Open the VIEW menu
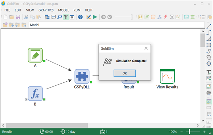 [30, 10]
